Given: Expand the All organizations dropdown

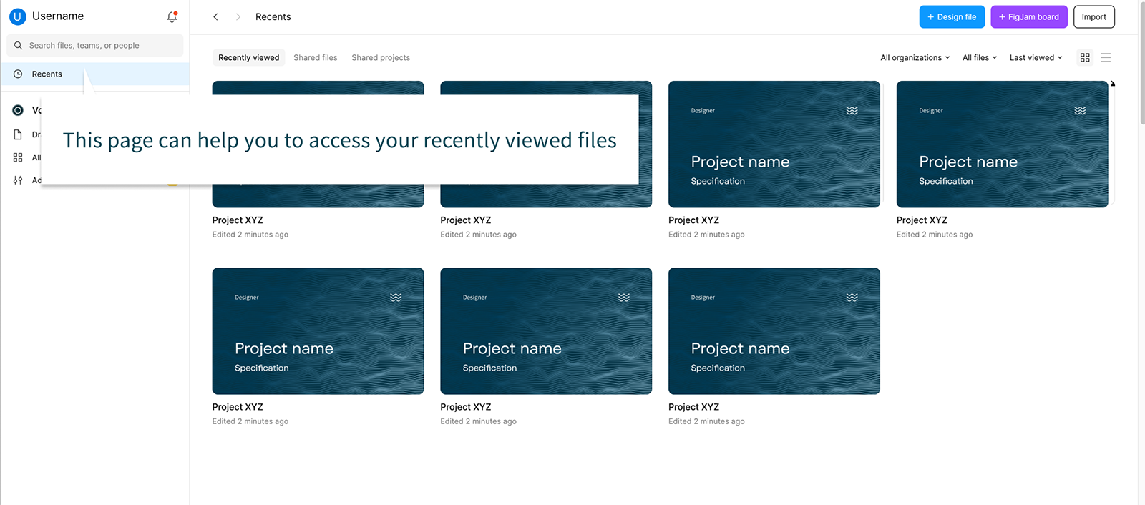Looking at the screenshot, I should point(915,57).
